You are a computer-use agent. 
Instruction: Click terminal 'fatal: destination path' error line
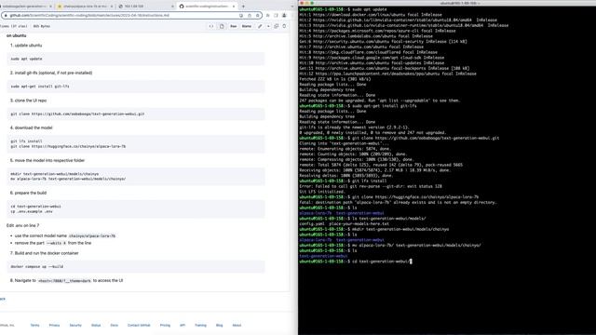pyautogui.click(x=398, y=203)
